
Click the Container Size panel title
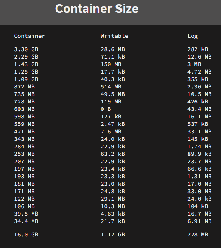(x=97, y=9)
